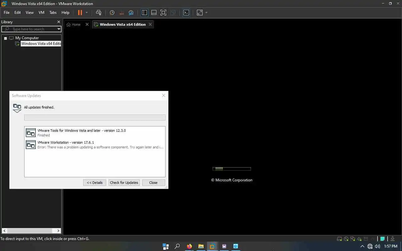Click the sound card status icon
This screenshot has height=251, width=402.
(359, 239)
